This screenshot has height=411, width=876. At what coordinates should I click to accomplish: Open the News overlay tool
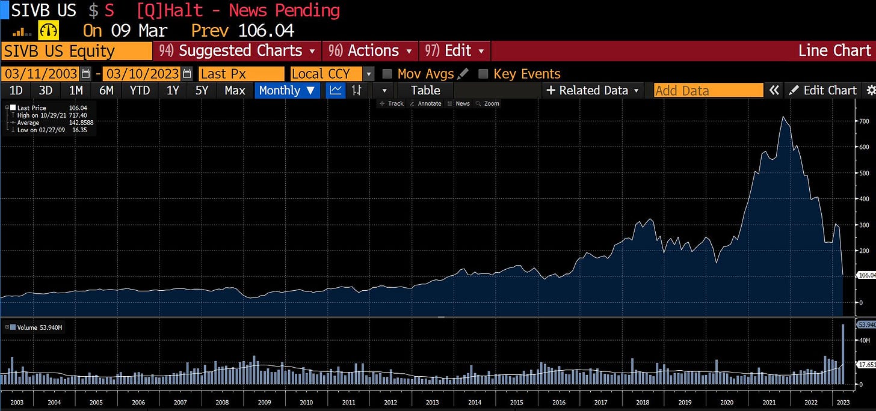click(458, 103)
